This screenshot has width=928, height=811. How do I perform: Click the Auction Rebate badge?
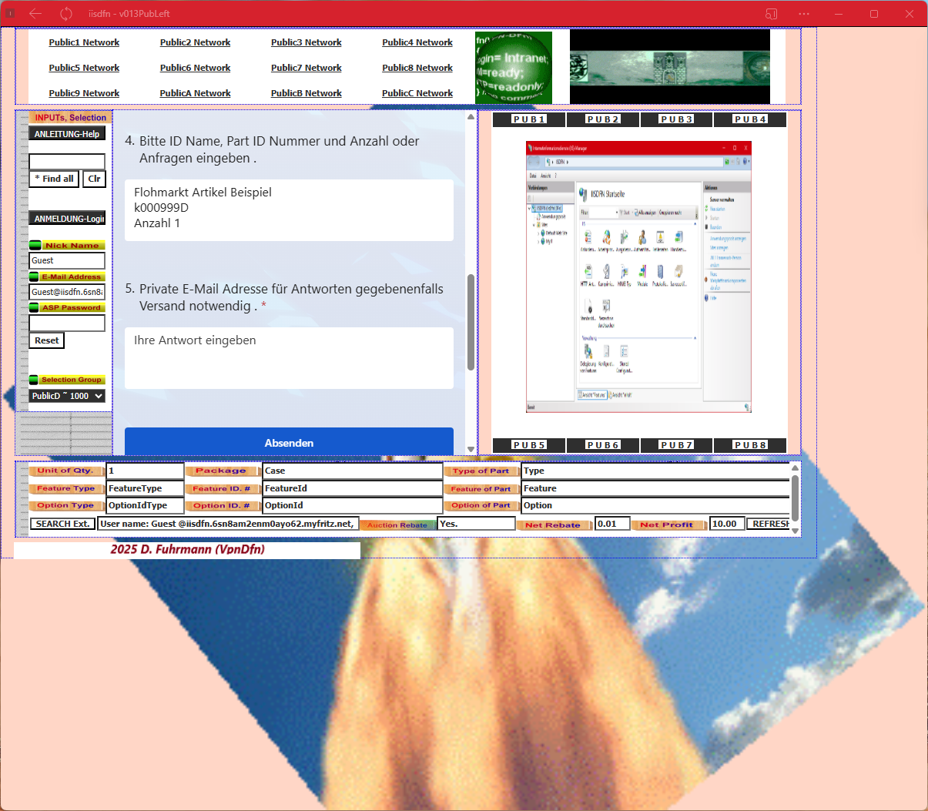coord(397,523)
